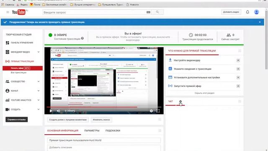Mute the live preview volume
The height and width of the screenshot is (151, 268).
[59, 111]
